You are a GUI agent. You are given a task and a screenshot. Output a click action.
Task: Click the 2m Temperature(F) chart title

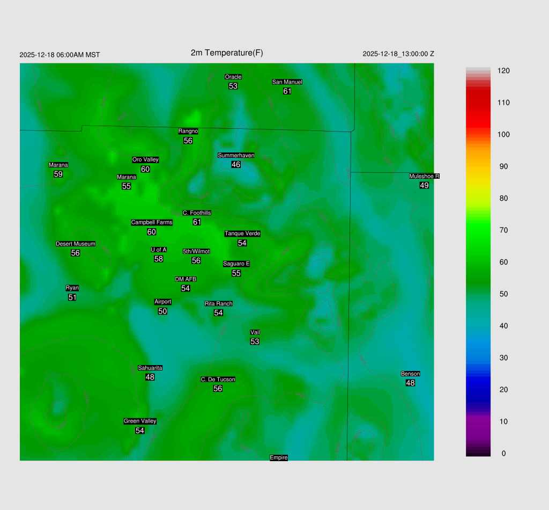click(227, 53)
